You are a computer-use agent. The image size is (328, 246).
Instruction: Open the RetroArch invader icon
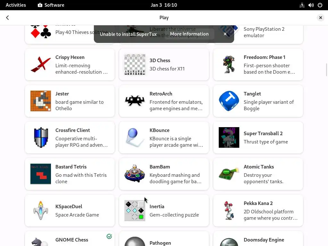(135, 101)
